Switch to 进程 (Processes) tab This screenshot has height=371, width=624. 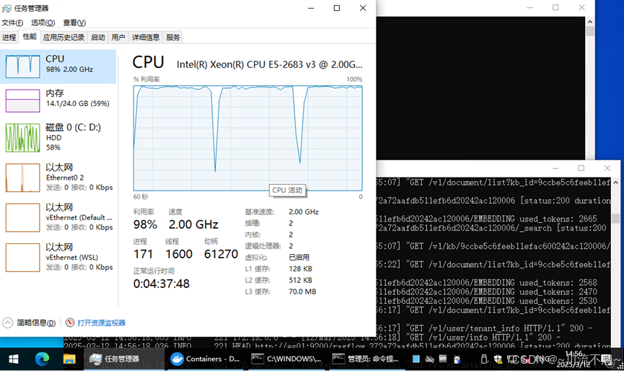point(9,38)
